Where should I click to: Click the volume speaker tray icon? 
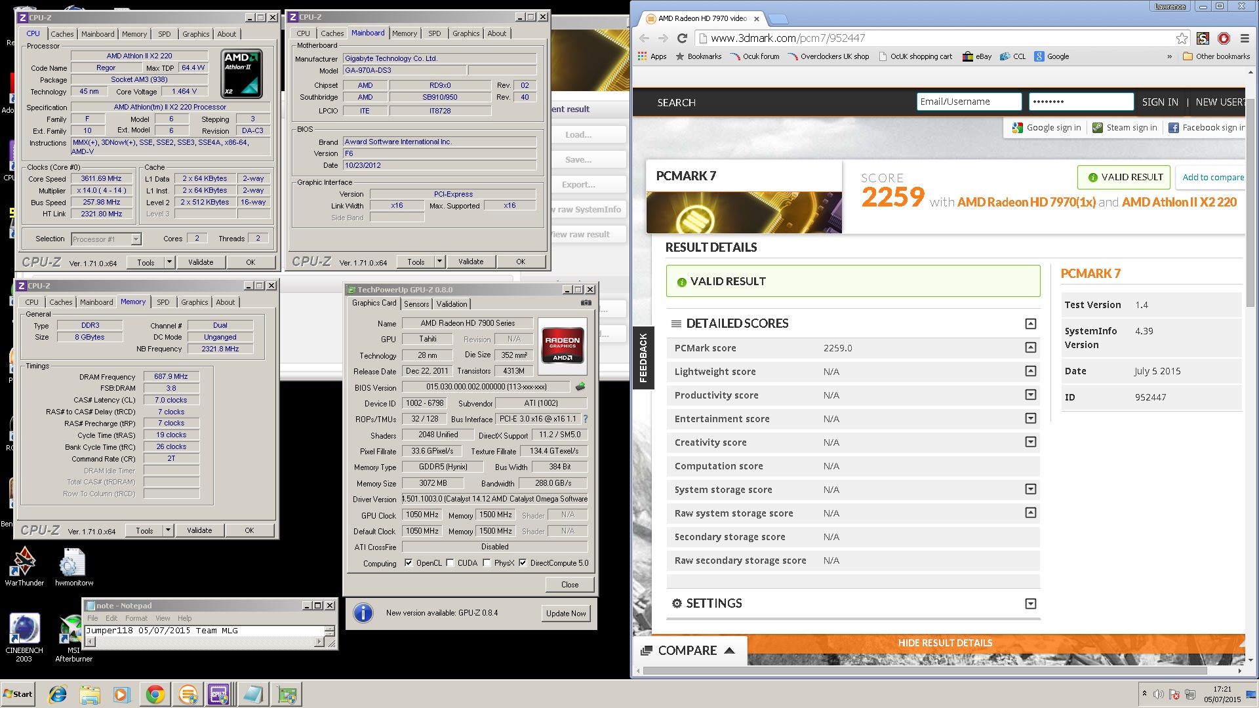pos(1159,694)
